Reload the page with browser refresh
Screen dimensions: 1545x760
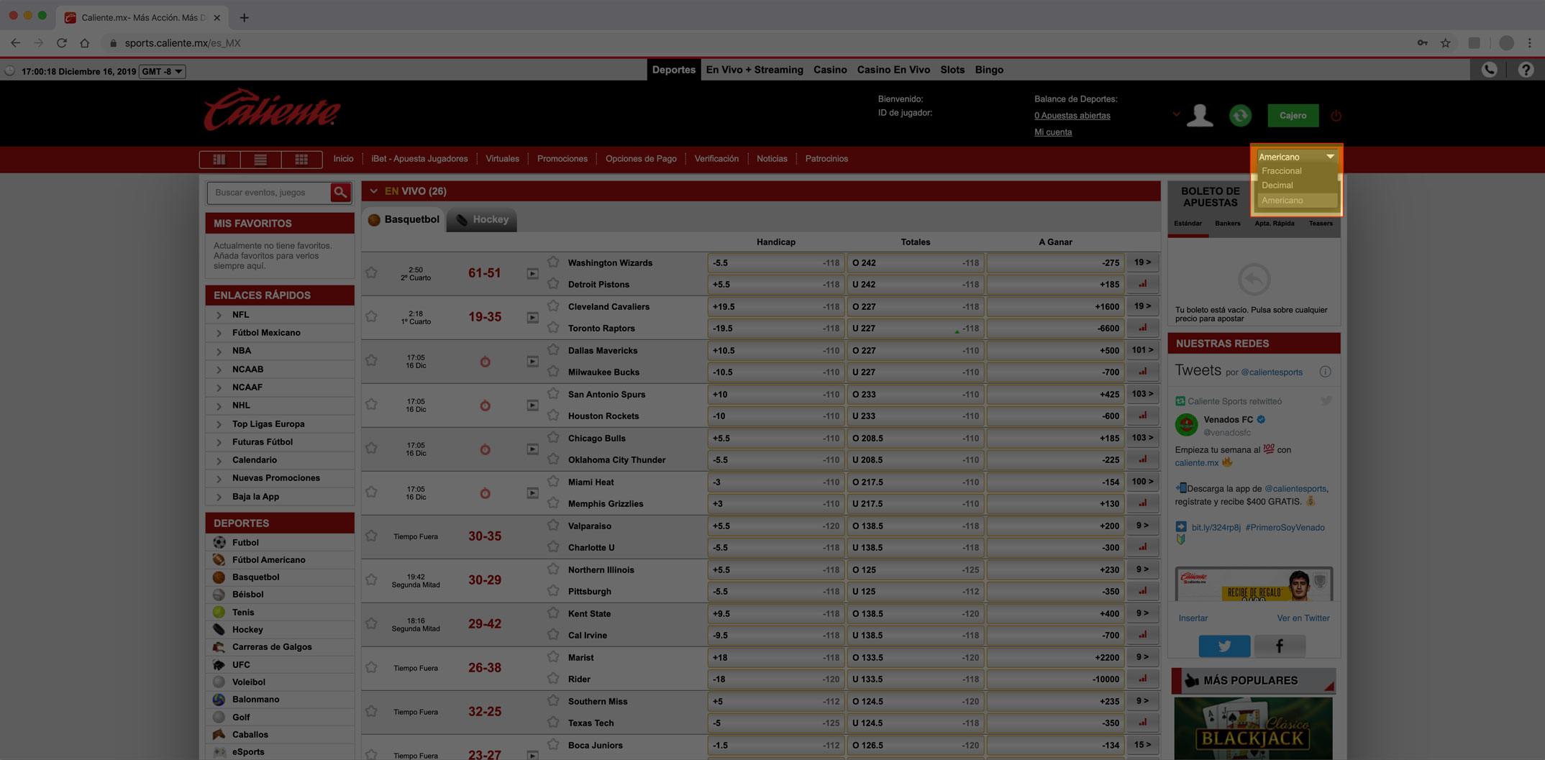click(62, 43)
